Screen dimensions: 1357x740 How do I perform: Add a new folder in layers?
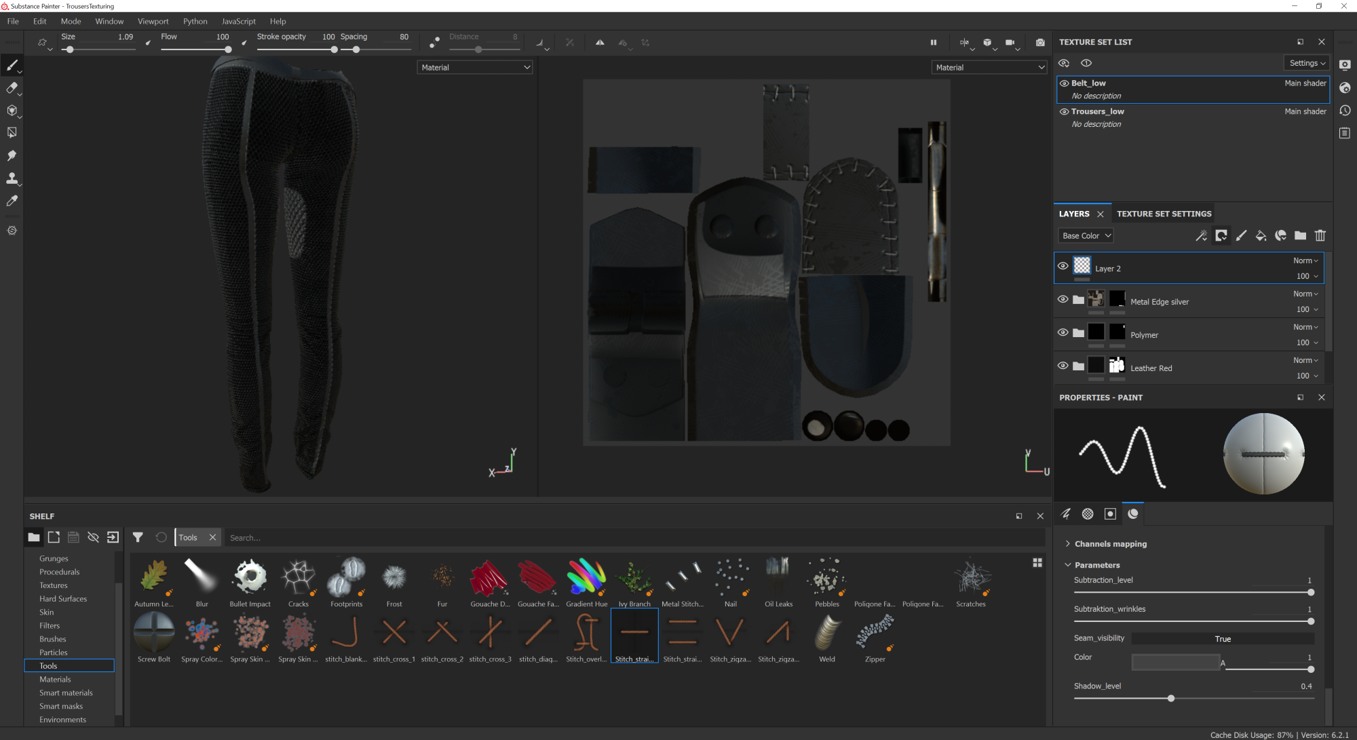[1300, 235]
